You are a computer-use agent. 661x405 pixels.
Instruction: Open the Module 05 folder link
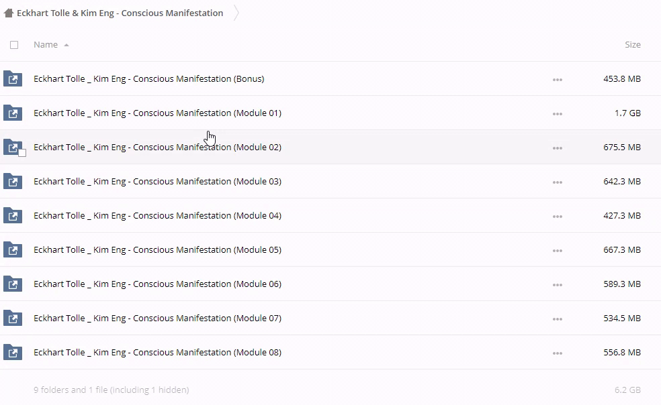157,249
